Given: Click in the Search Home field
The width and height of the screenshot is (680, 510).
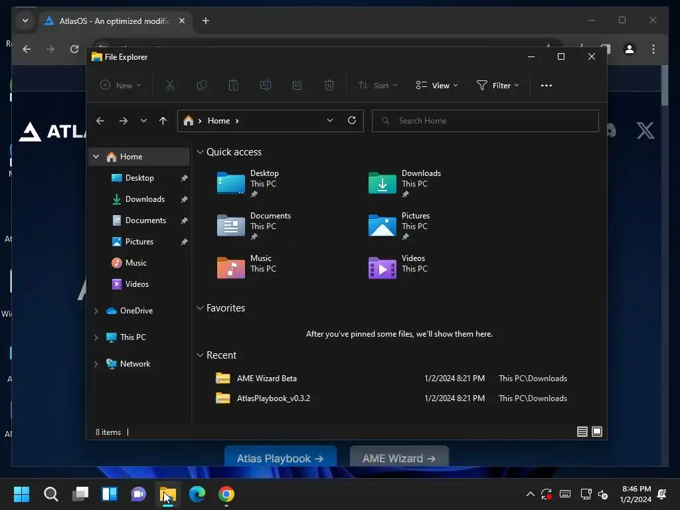Looking at the screenshot, I should click(485, 121).
